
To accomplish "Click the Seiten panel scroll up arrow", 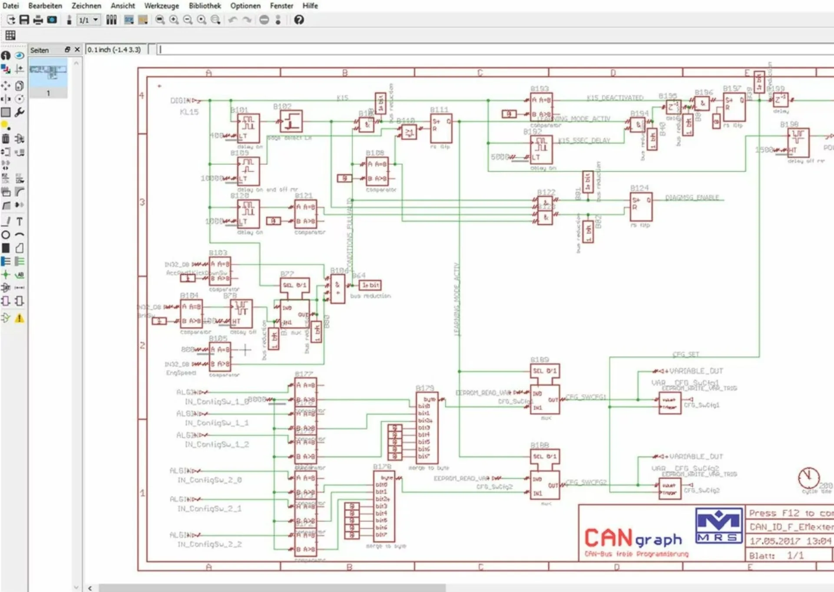I will point(76,63).
